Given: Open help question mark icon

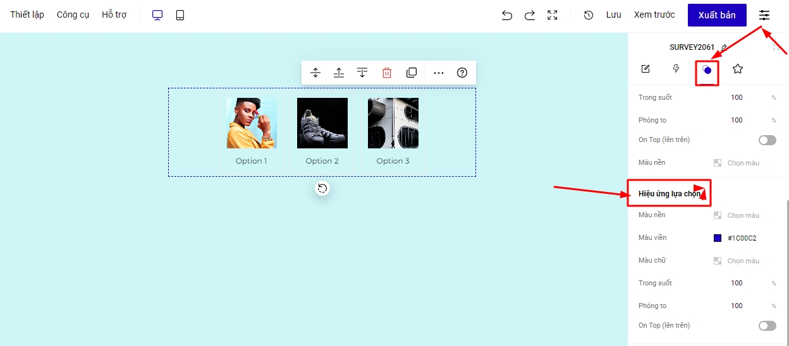Looking at the screenshot, I should [462, 73].
